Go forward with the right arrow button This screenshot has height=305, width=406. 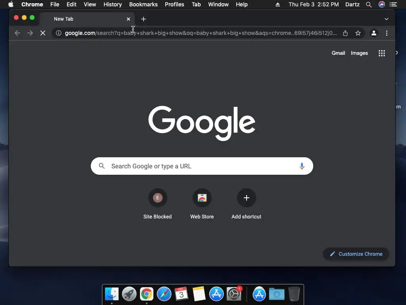(30, 33)
